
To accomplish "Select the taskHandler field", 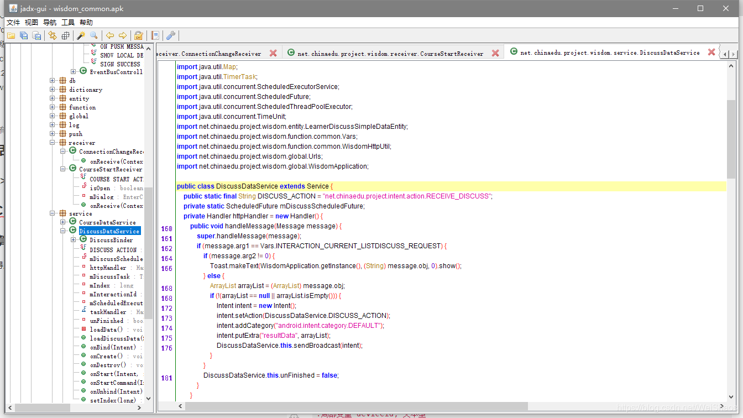I will pos(116,312).
